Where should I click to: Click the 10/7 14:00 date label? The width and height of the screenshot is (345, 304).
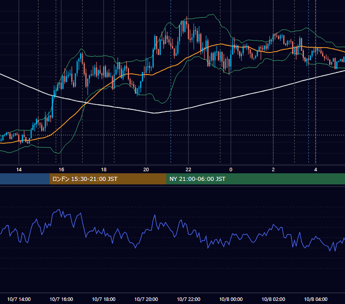click(19, 299)
